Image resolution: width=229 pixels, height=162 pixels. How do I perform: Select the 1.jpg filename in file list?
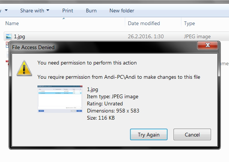point(19,36)
